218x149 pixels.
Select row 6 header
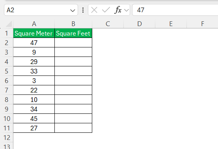click(x=7, y=81)
